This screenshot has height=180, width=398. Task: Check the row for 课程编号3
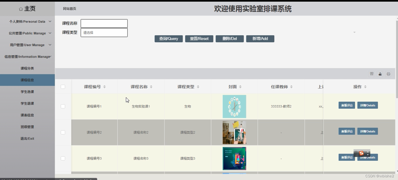[63, 158]
